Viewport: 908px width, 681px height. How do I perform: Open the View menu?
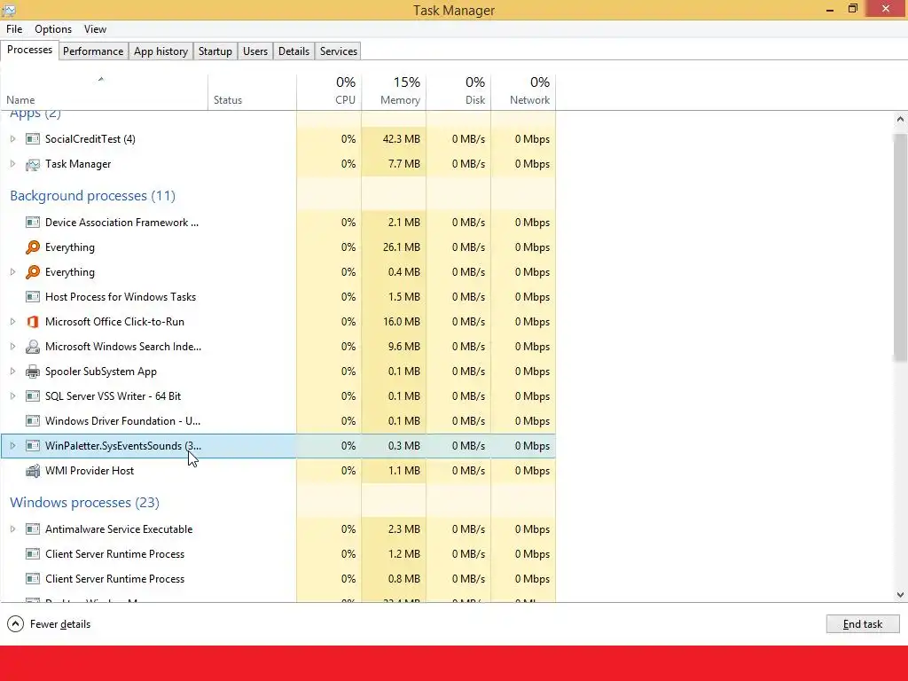[x=95, y=29]
